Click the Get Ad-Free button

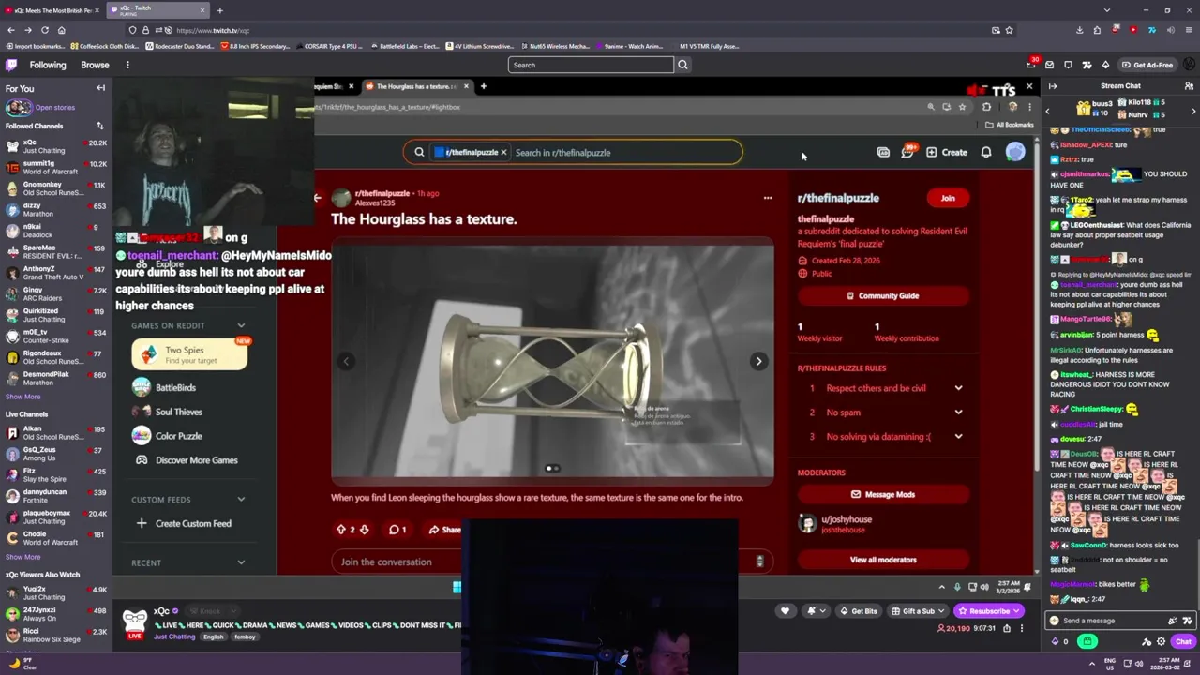coord(1147,65)
